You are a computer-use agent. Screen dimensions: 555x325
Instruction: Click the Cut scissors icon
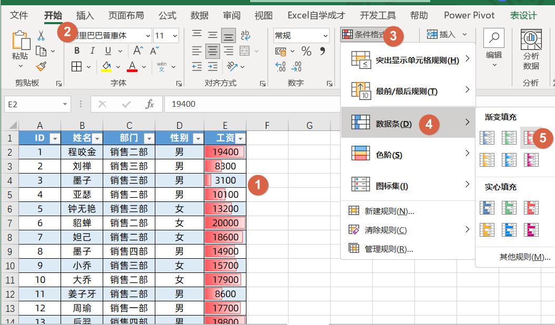pyautogui.click(x=41, y=35)
